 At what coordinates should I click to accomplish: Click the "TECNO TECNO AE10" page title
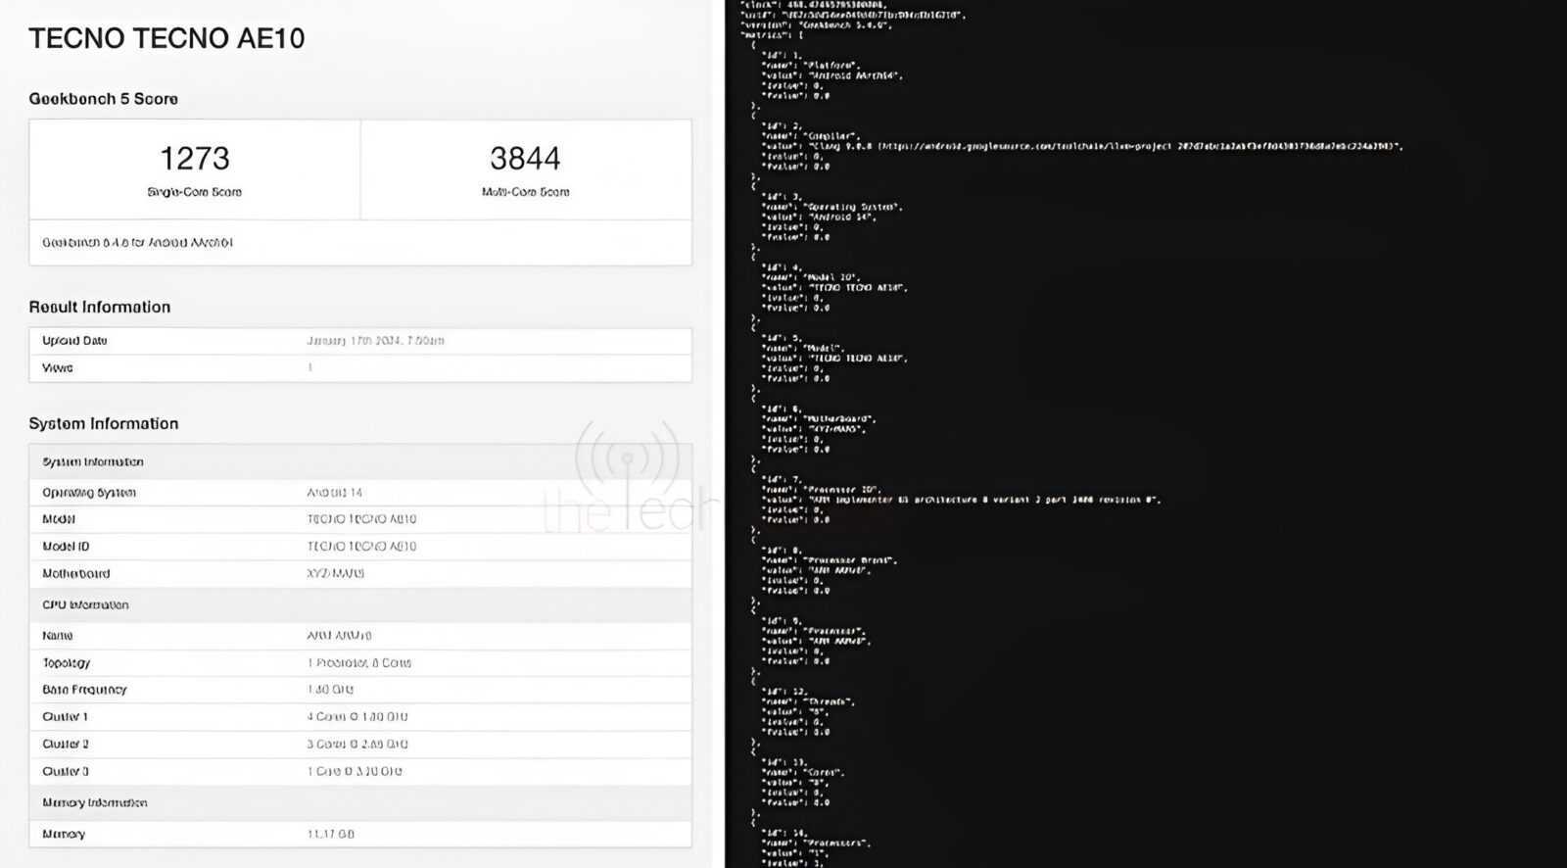tap(166, 38)
